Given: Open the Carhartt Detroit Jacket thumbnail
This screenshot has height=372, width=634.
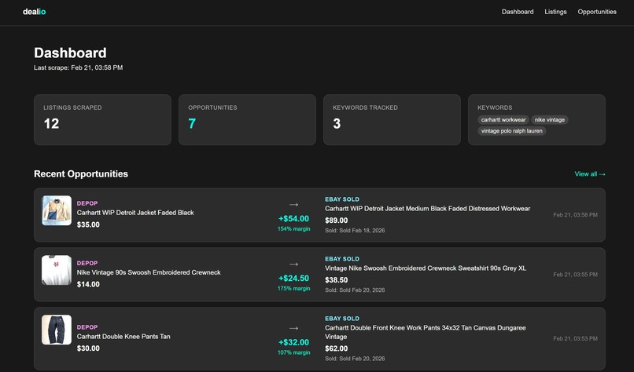Looking at the screenshot, I should tap(57, 210).
